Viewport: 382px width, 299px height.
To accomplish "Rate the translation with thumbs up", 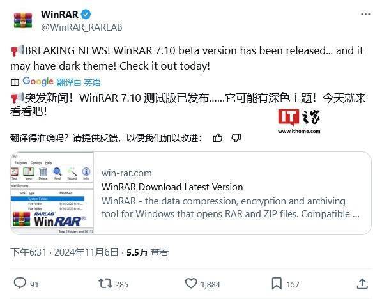I will pyautogui.click(x=217, y=138).
